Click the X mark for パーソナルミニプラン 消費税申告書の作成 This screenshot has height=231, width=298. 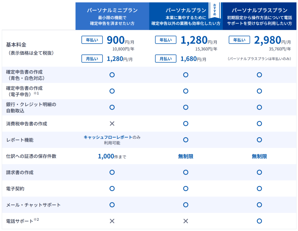[112, 124]
